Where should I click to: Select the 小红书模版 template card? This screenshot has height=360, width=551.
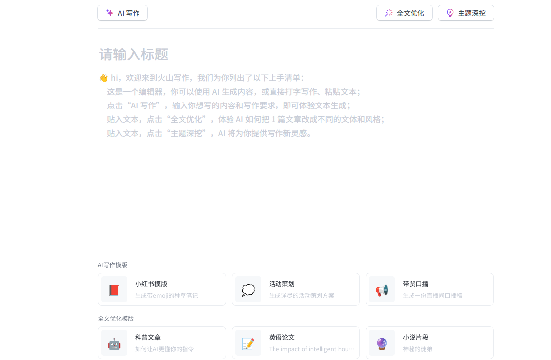pyautogui.click(x=162, y=289)
